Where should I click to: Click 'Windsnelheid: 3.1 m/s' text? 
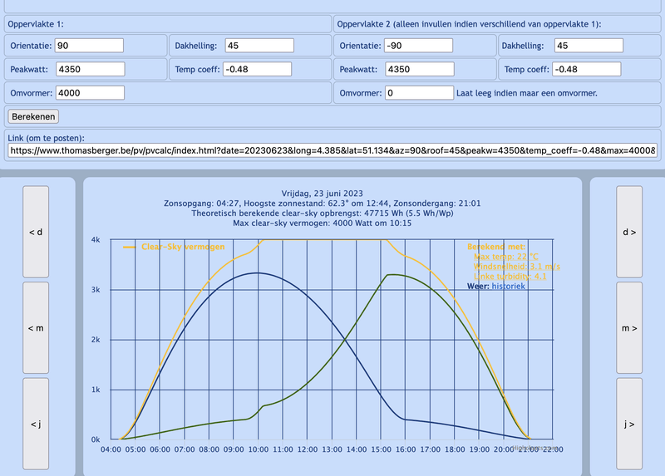[x=516, y=267]
